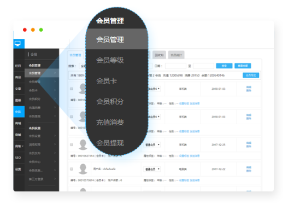288x203 pixels.
Task: Switch to the 会员统计 tab
Action: pyautogui.click(x=176, y=55)
